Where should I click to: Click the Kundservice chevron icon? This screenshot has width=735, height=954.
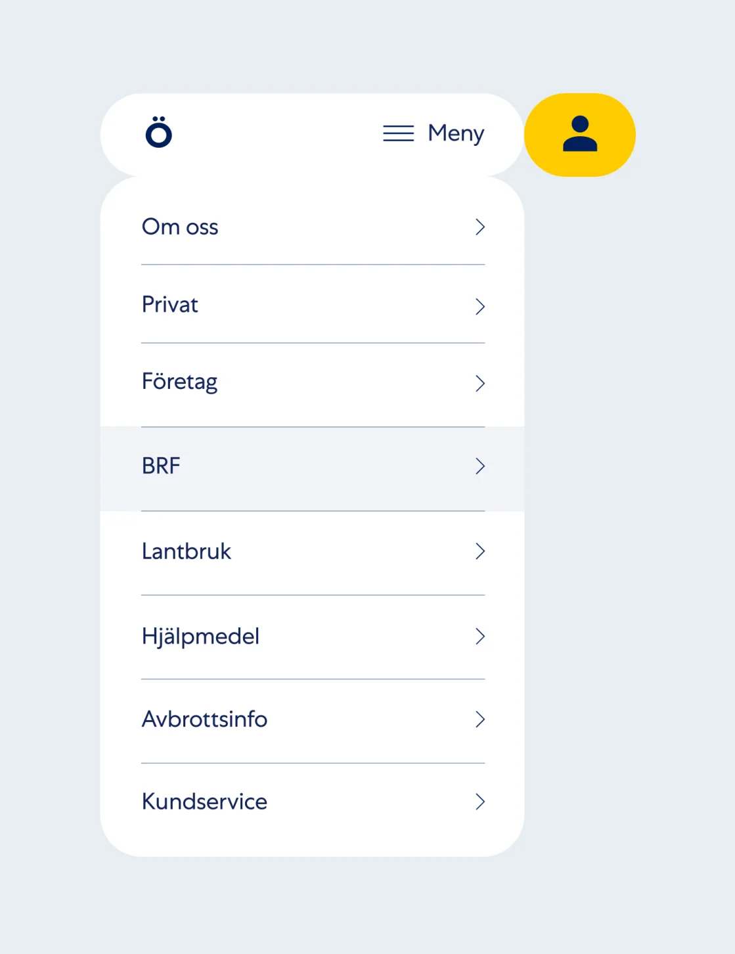point(480,802)
